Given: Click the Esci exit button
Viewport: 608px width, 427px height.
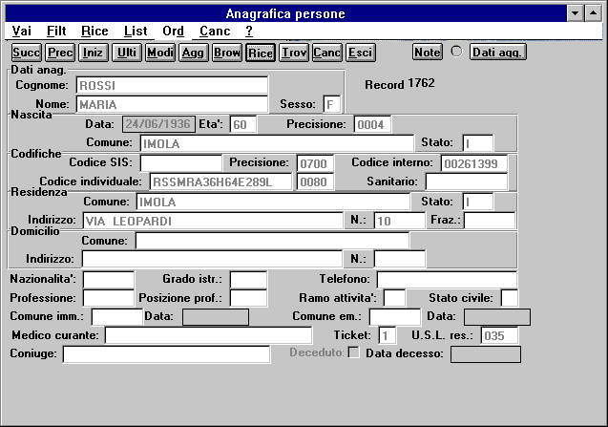Looking at the screenshot, I should [x=360, y=53].
